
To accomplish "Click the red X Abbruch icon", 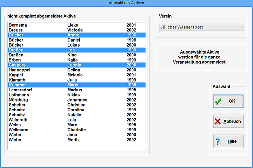I will coord(219,121).
